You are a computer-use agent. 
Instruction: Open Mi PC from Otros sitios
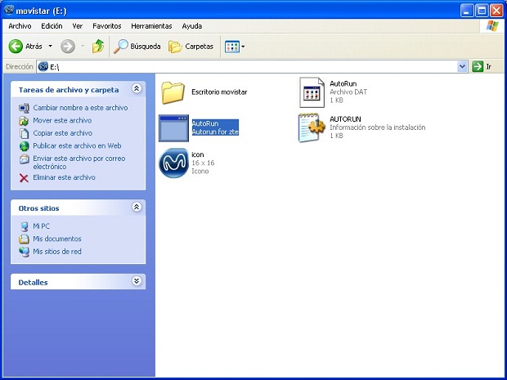[42, 226]
